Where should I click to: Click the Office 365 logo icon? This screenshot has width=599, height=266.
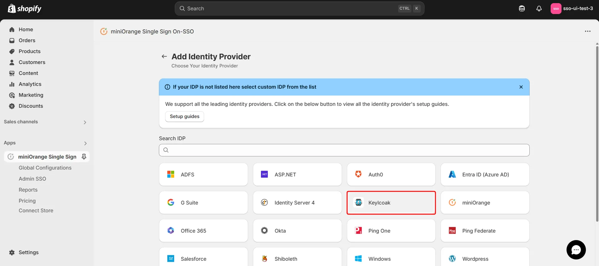click(171, 230)
